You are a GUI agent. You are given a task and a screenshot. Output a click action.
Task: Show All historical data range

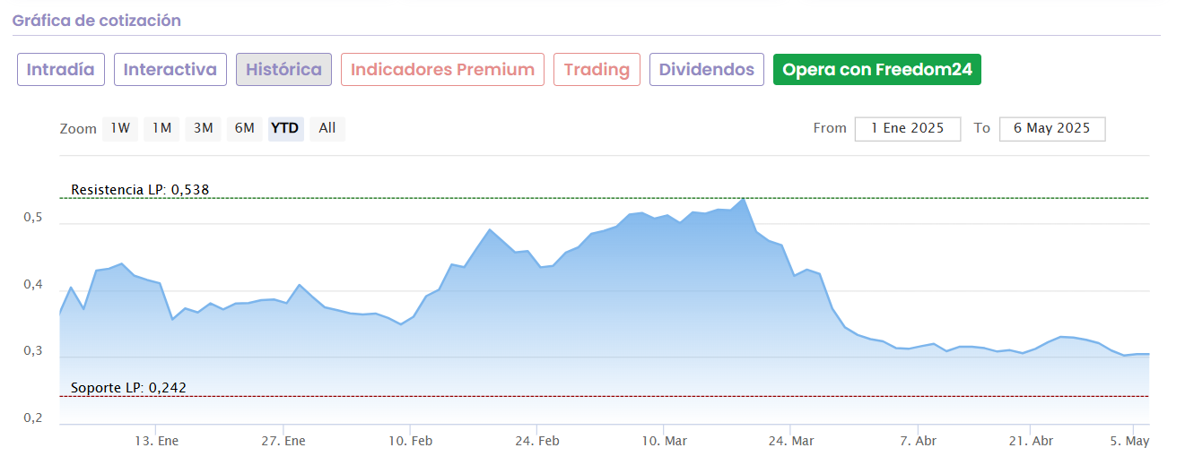(327, 128)
